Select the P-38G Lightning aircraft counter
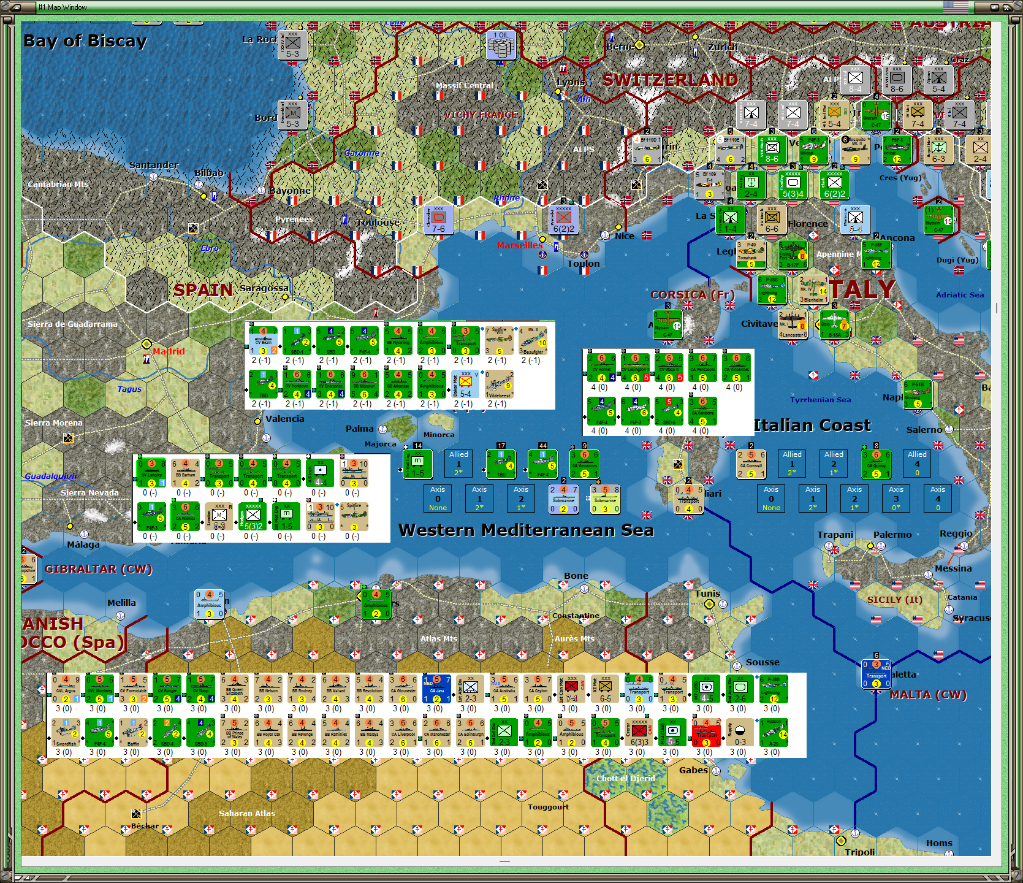The width and height of the screenshot is (1023, 883). tap(774, 689)
